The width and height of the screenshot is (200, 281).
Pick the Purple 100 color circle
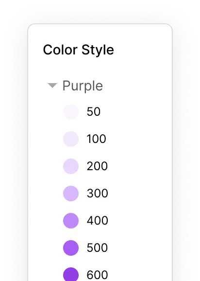tap(71, 139)
